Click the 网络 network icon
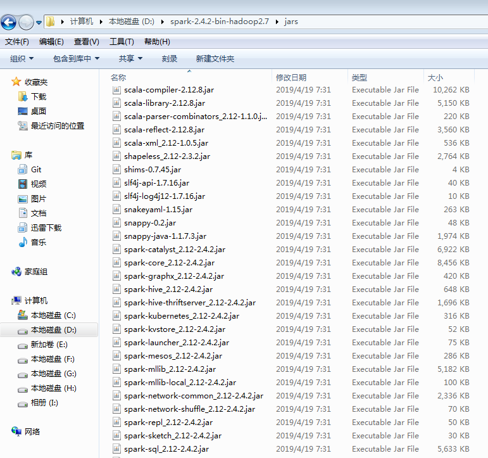The image size is (488, 458). click(x=16, y=431)
